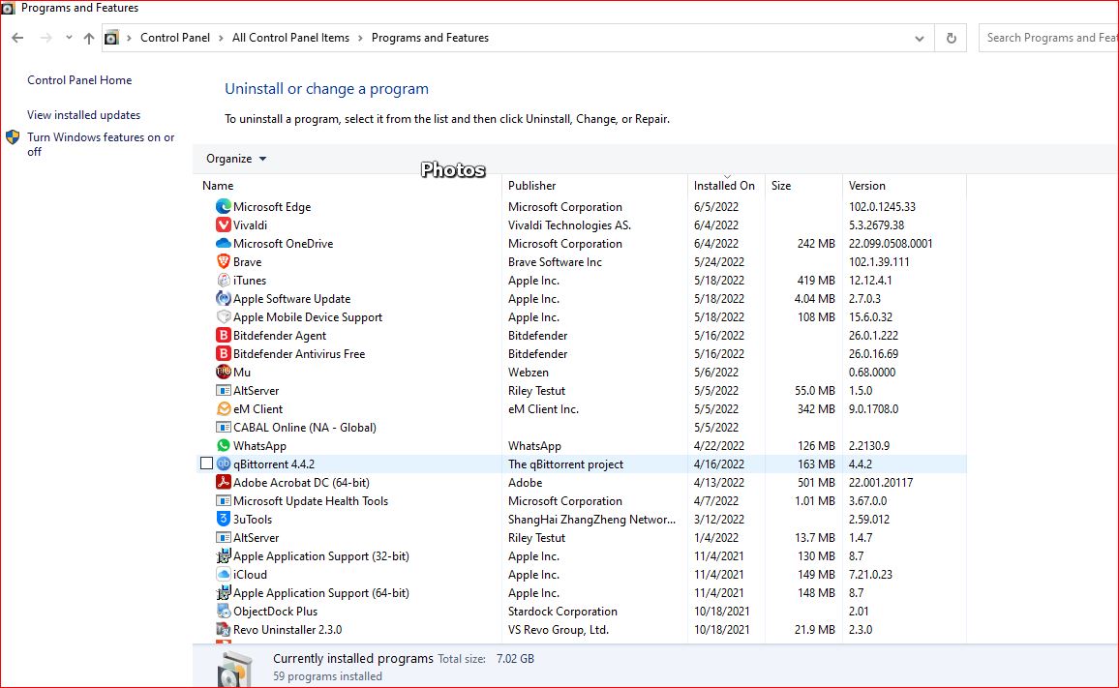This screenshot has width=1119, height=688.
Task: Click the WhatsApp icon
Action: click(x=224, y=445)
